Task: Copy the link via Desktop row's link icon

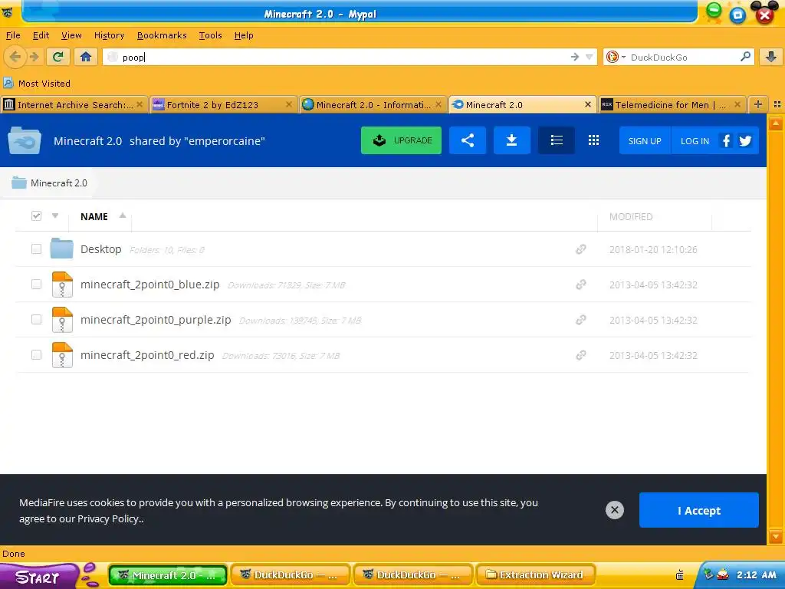Action: pyautogui.click(x=581, y=249)
